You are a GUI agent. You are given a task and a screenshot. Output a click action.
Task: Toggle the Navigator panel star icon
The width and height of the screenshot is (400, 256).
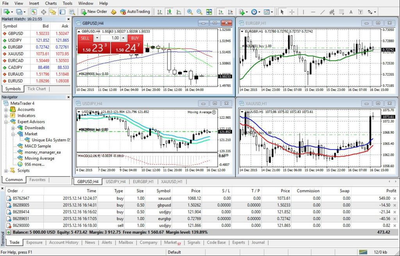(53, 12)
